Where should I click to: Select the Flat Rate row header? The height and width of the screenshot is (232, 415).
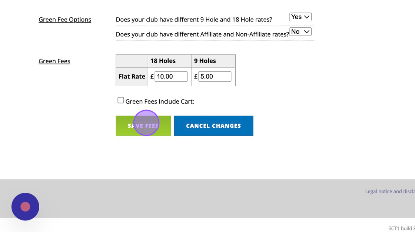coord(132,77)
